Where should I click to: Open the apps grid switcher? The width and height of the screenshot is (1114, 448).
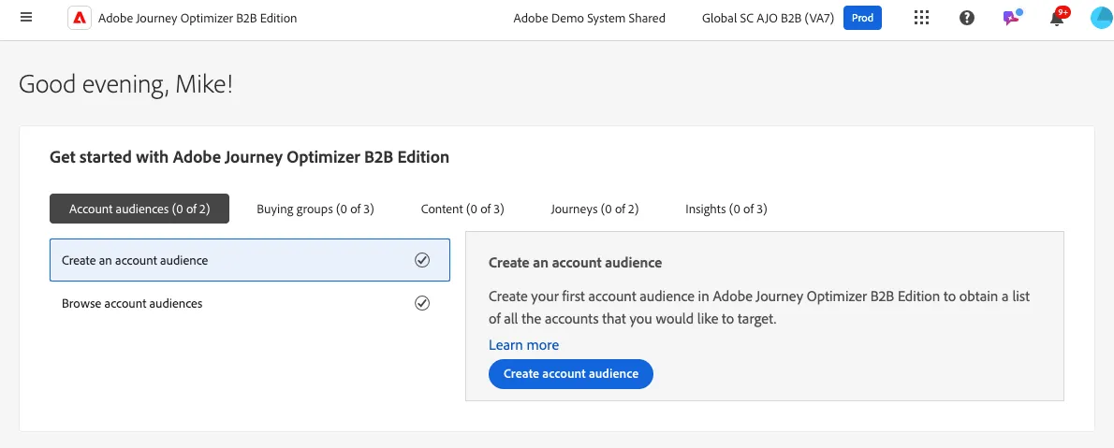tap(921, 18)
